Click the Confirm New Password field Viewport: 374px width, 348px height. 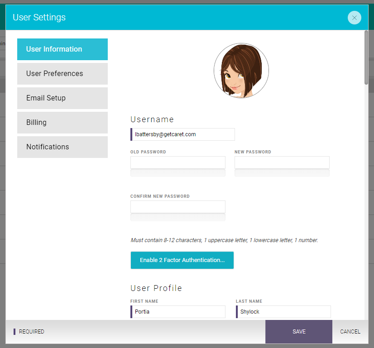tap(177, 206)
